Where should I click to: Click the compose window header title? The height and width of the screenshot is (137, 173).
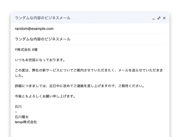tap(43, 18)
